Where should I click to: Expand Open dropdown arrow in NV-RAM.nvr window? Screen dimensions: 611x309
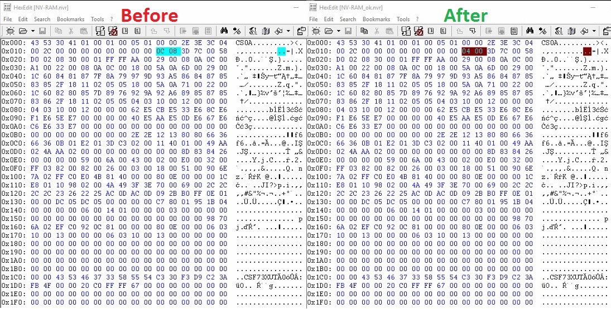33,31
